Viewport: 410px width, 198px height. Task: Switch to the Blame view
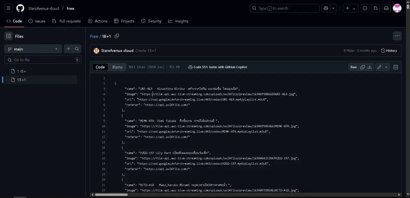coord(117,67)
